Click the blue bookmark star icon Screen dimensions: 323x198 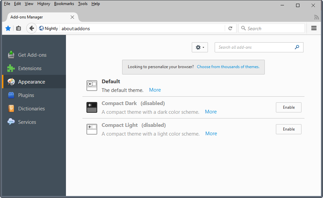click(x=8, y=28)
